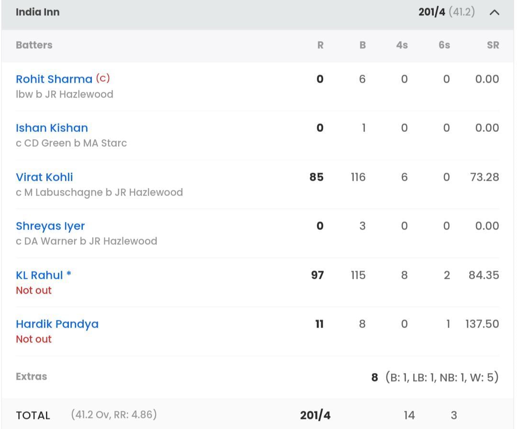This screenshot has height=429, width=517.
Task: Click KL Rahul's Not out status
Action: pos(34,290)
